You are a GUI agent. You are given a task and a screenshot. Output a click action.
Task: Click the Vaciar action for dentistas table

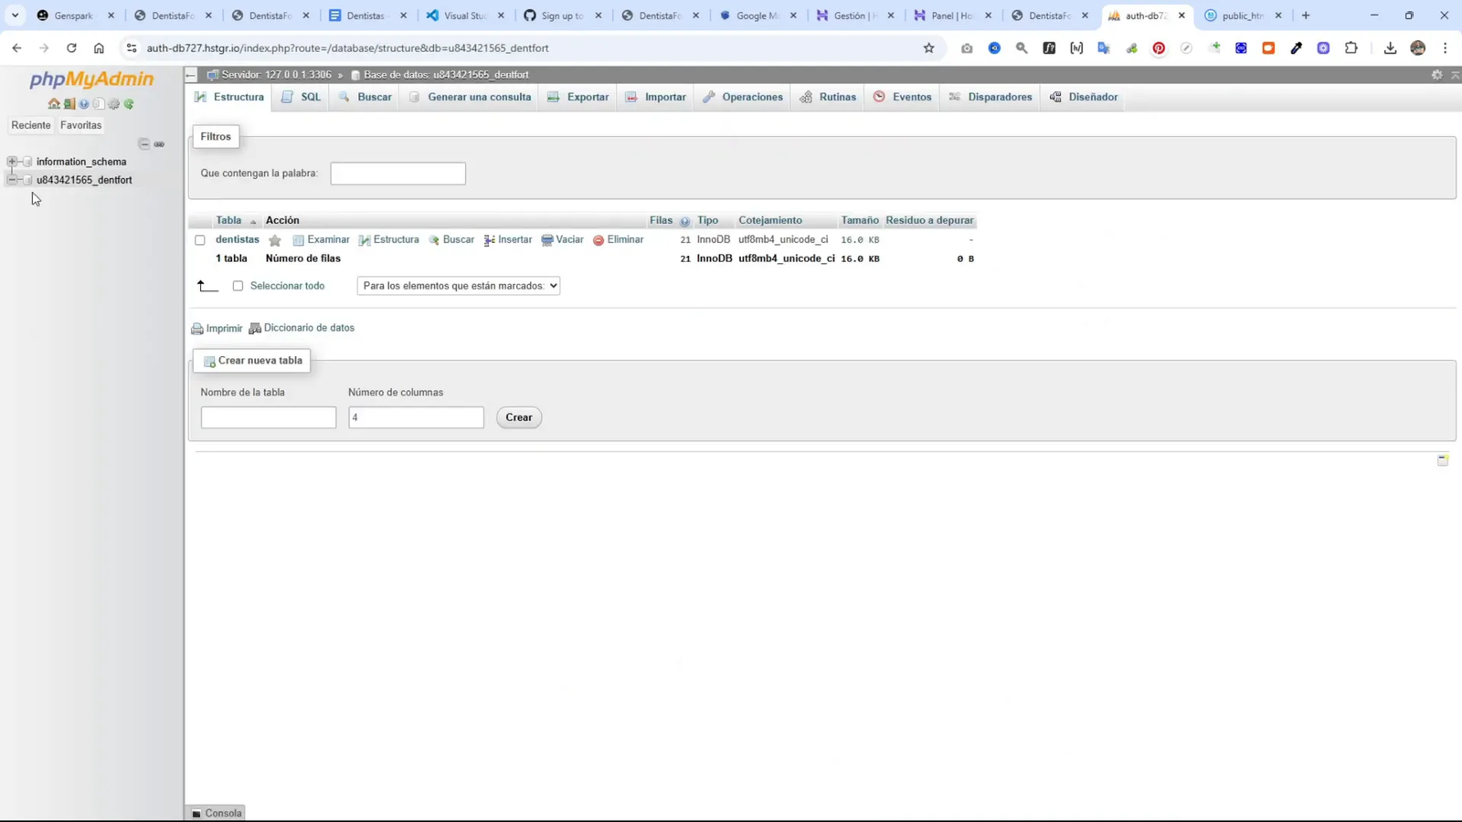click(569, 239)
